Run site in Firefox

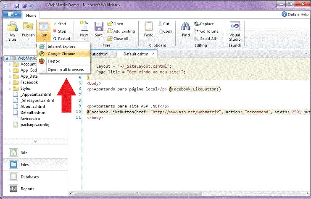63,61
